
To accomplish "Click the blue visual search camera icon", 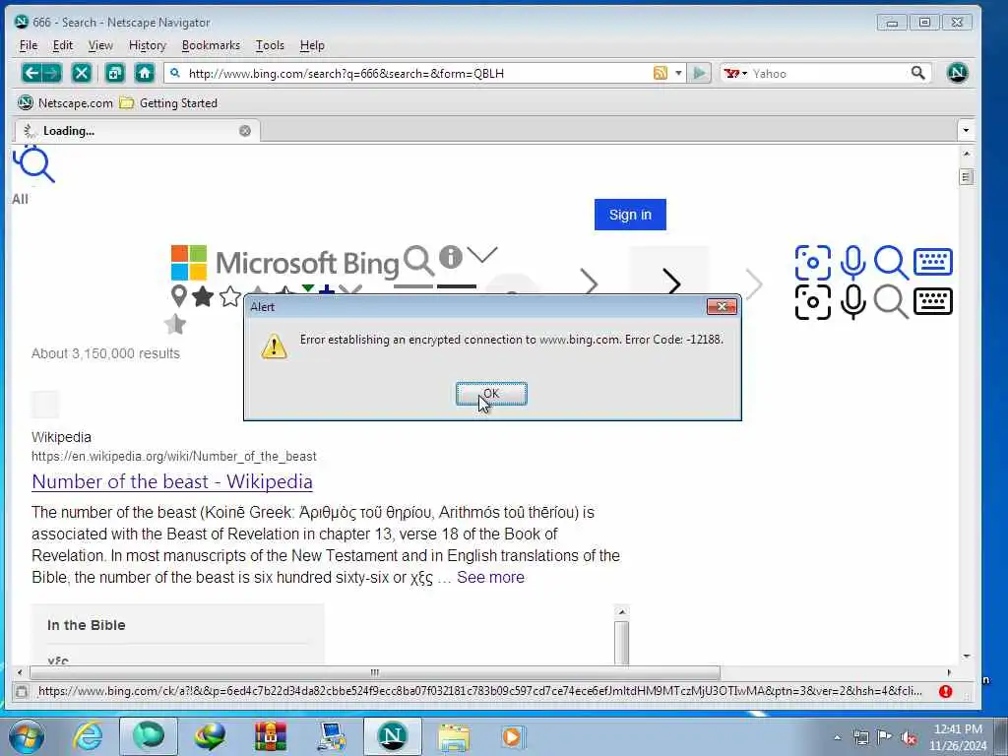I will (812, 262).
